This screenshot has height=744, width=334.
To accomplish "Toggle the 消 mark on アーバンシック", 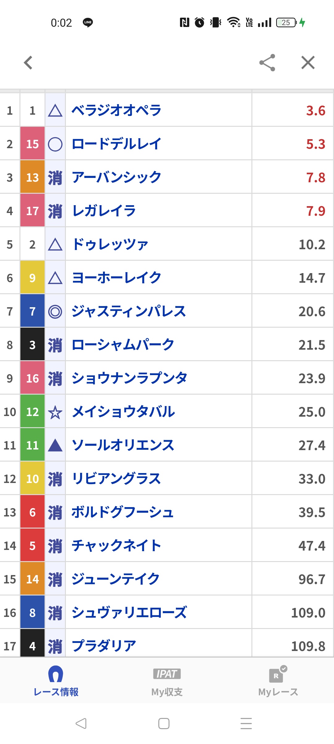I will point(55,178).
